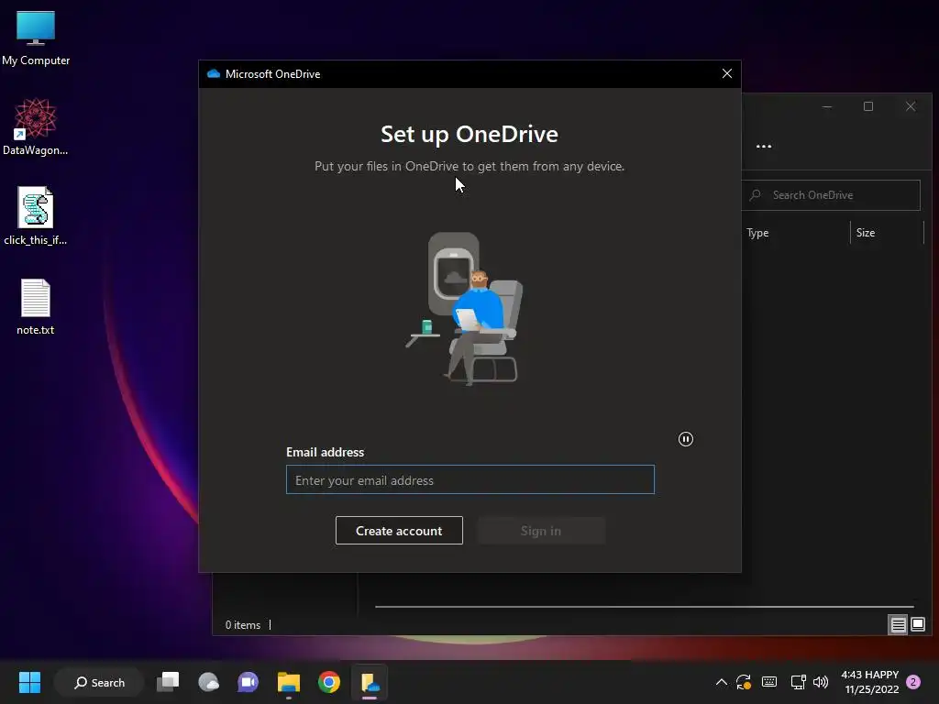This screenshot has height=704, width=939.
Task: Open the Teams Chat taskbar icon
Action: click(248, 682)
